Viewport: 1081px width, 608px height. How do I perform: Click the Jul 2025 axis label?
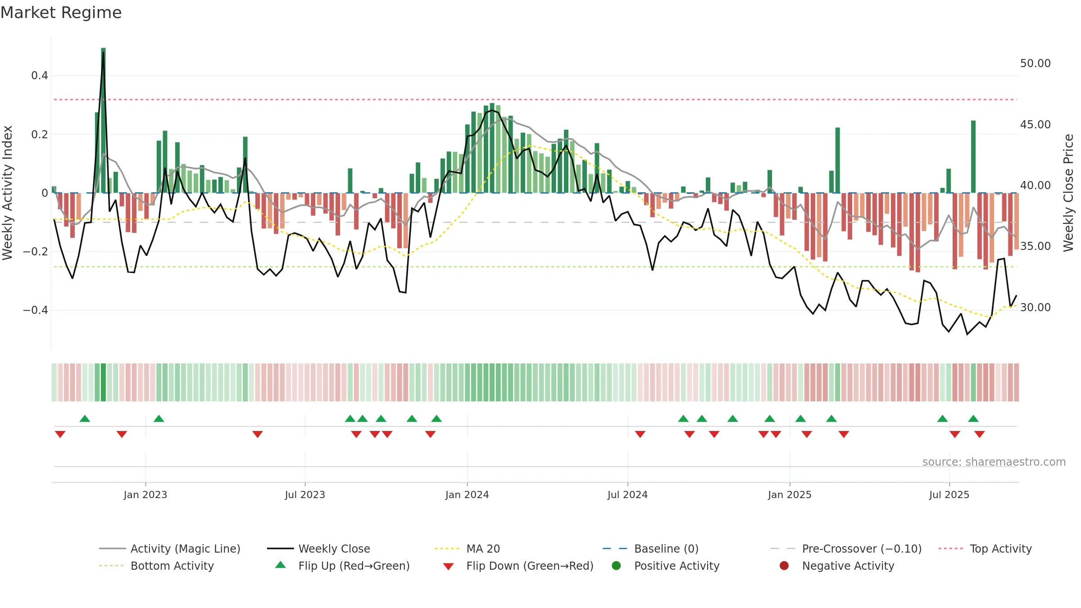[949, 495]
